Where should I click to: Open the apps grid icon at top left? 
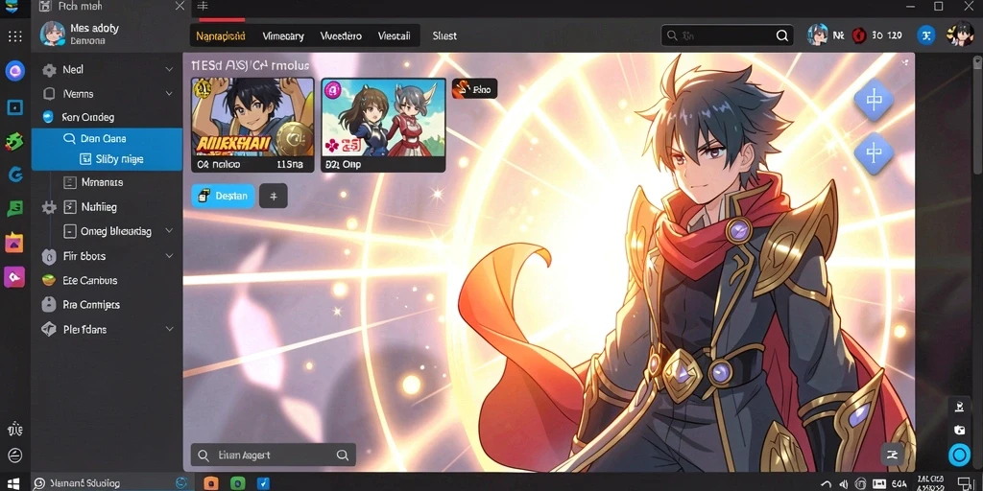coord(15,36)
